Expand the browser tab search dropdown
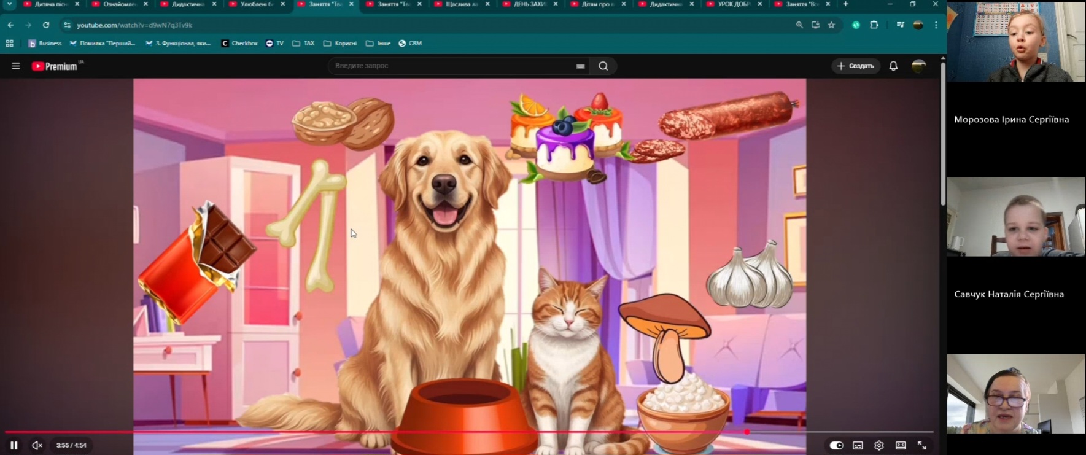This screenshot has height=455, width=1086. click(x=9, y=4)
